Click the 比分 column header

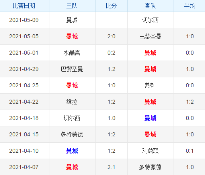tap(111, 6)
